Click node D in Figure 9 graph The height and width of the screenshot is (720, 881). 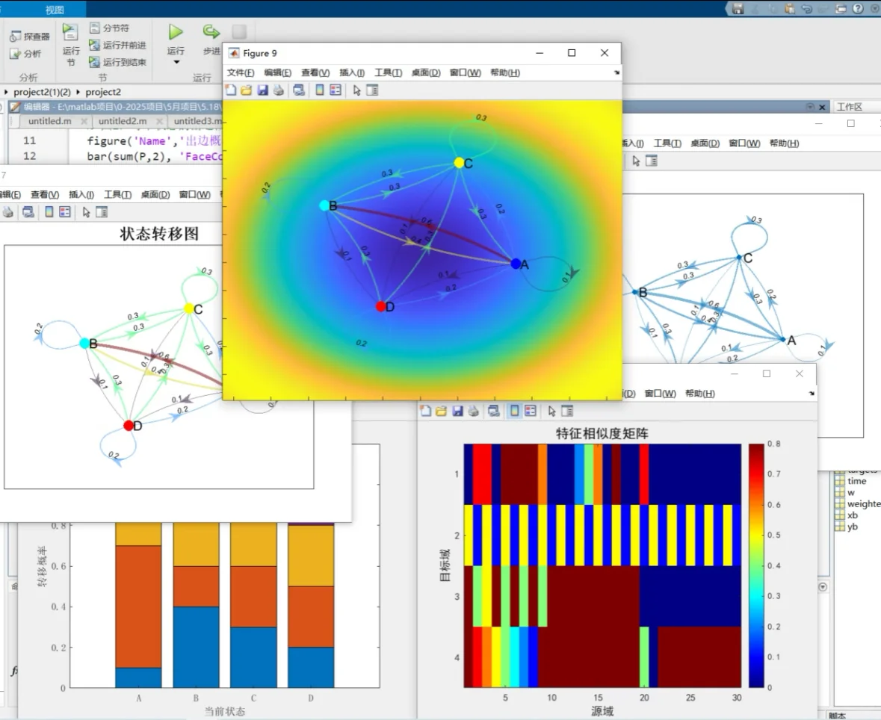[x=380, y=306]
